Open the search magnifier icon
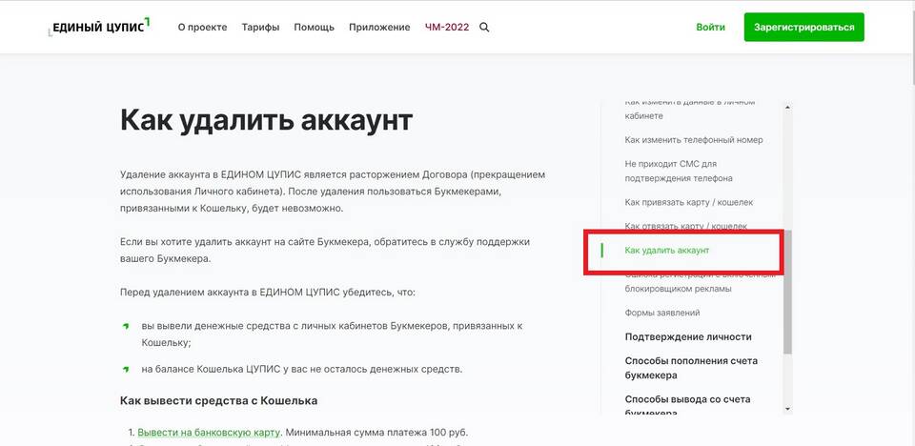The height and width of the screenshot is (446, 915). pos(484,28)
